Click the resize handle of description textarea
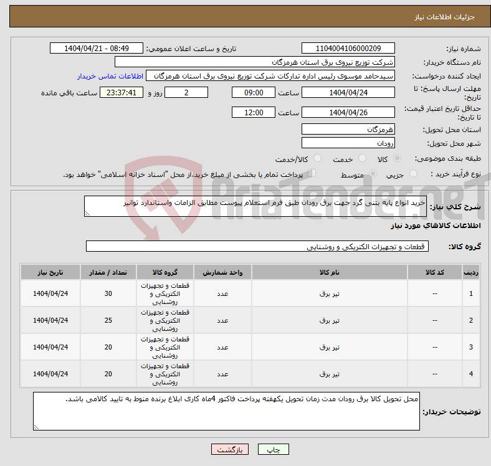Screen dimensions: 491x466 point(87,214)
